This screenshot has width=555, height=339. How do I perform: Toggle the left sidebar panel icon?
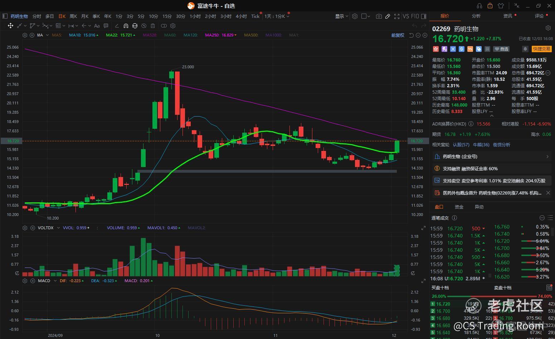tap(5, 16)
